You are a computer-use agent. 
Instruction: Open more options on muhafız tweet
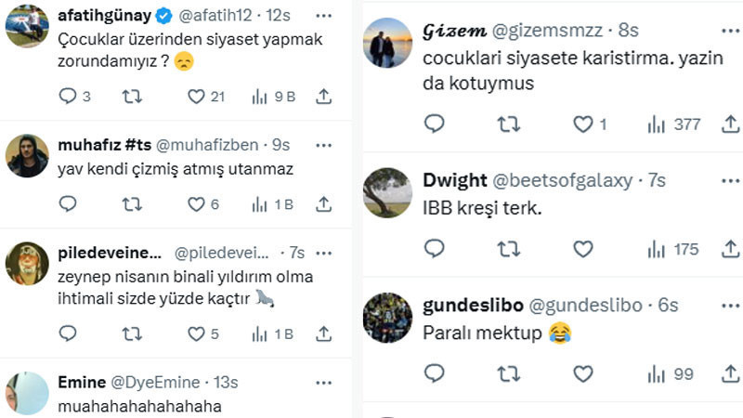(x=323, y=145)
